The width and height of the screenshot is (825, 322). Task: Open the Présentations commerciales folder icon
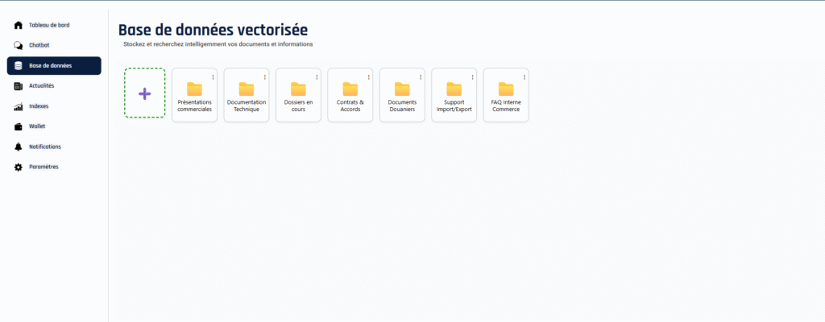pyautogui.click(x=195, y=89)
